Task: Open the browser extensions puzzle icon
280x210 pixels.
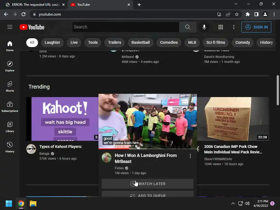Action: click(247, 14)
